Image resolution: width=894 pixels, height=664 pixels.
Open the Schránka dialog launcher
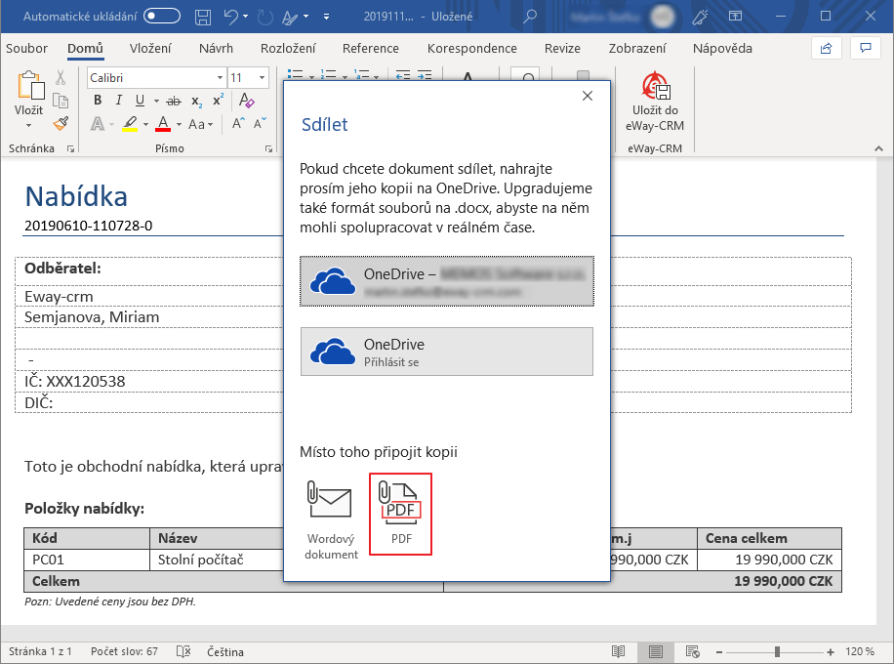pos(70,148)
